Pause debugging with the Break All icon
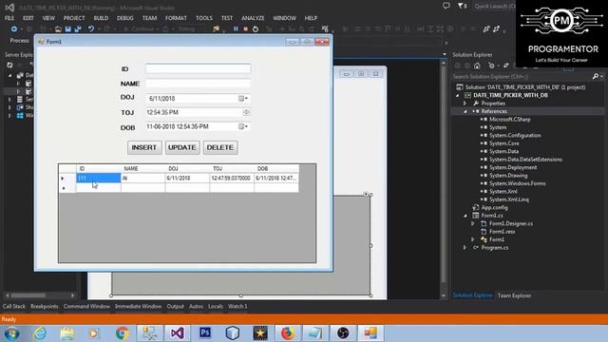 point(236,28)
